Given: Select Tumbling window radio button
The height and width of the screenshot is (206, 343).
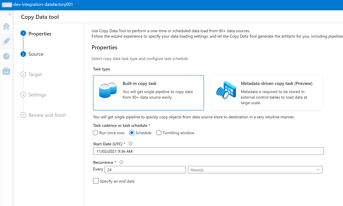Looking at the screenshot, I should click(159, 133).
